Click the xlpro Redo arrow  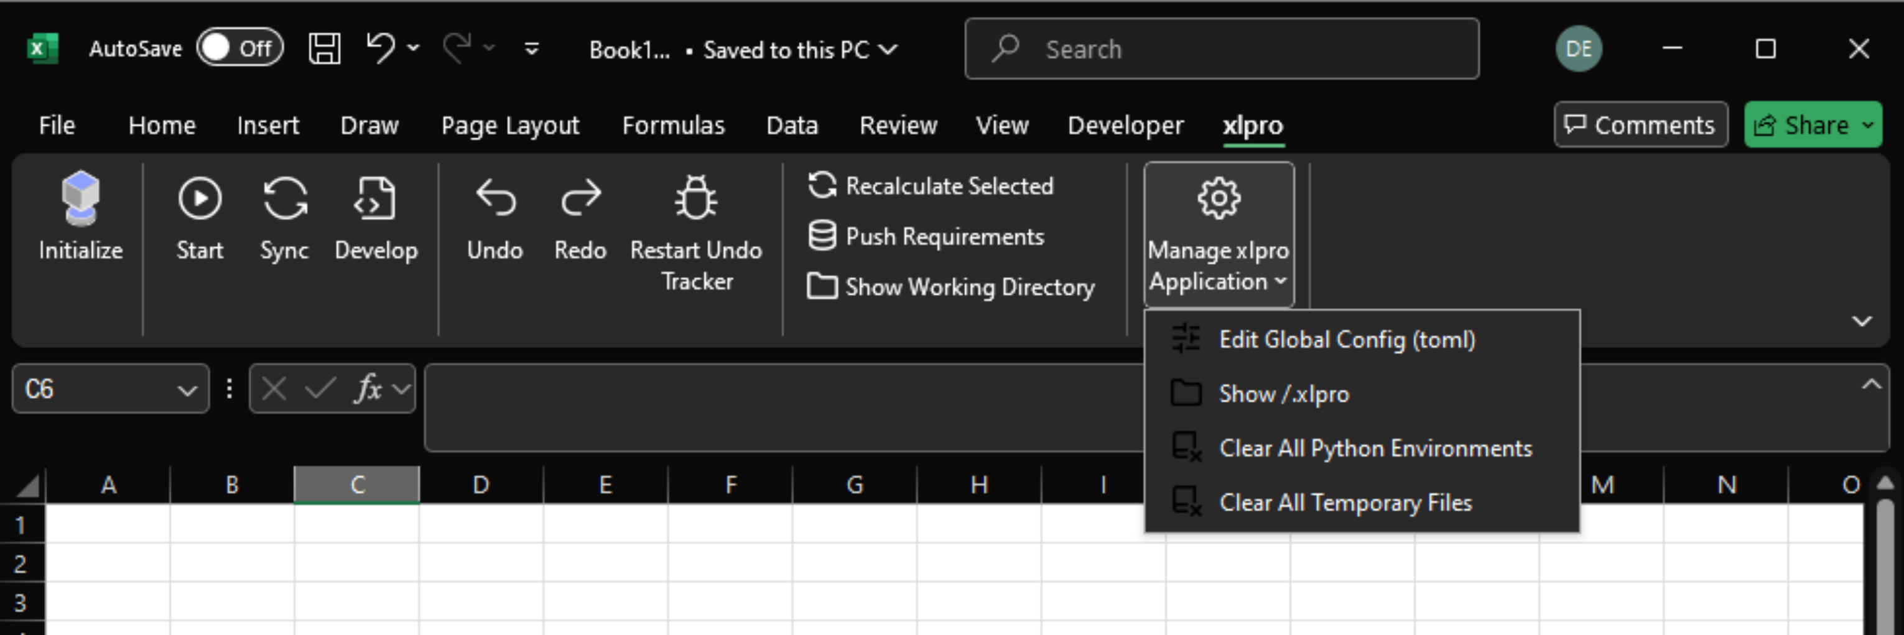point(580,198)
